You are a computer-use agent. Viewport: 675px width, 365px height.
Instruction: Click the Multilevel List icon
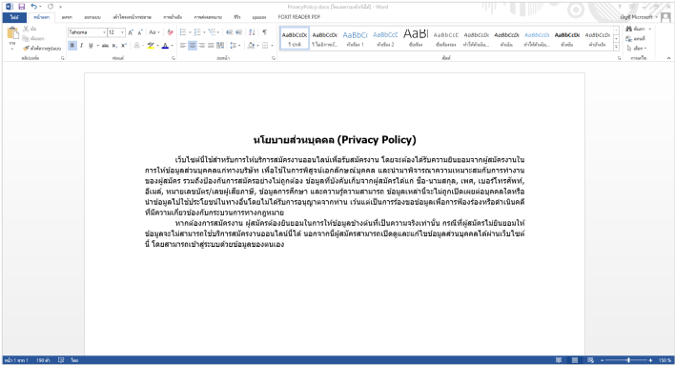(212, 32)
